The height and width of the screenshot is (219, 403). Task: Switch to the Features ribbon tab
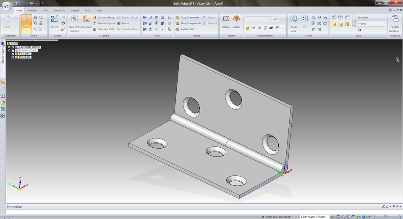(x=33, y=10)
